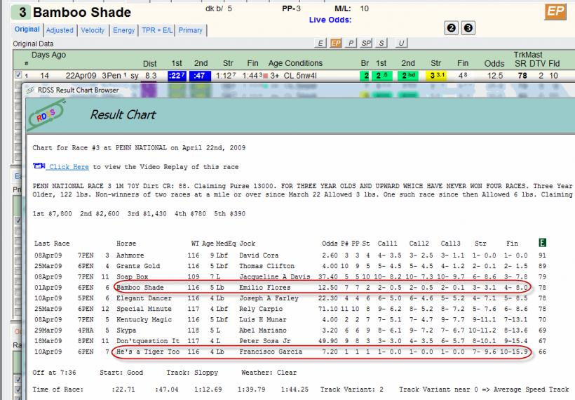Click the SP running style button
Viewport: 575px width, 400px height.
pos(366,44)
